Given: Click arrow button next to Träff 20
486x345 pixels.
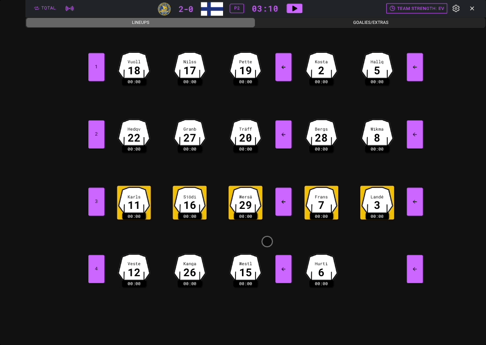Looking at the screenshot, I should pos(283,134).
